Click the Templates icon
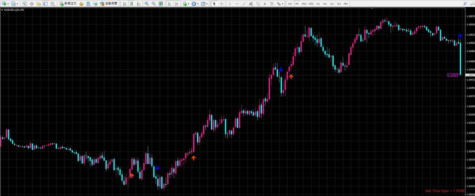The height and width of the screenshot is (196, 475). tap(203, 4)
